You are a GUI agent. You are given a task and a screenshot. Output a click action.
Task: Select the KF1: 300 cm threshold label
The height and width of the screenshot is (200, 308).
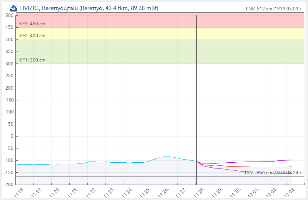tap(32, 60)
